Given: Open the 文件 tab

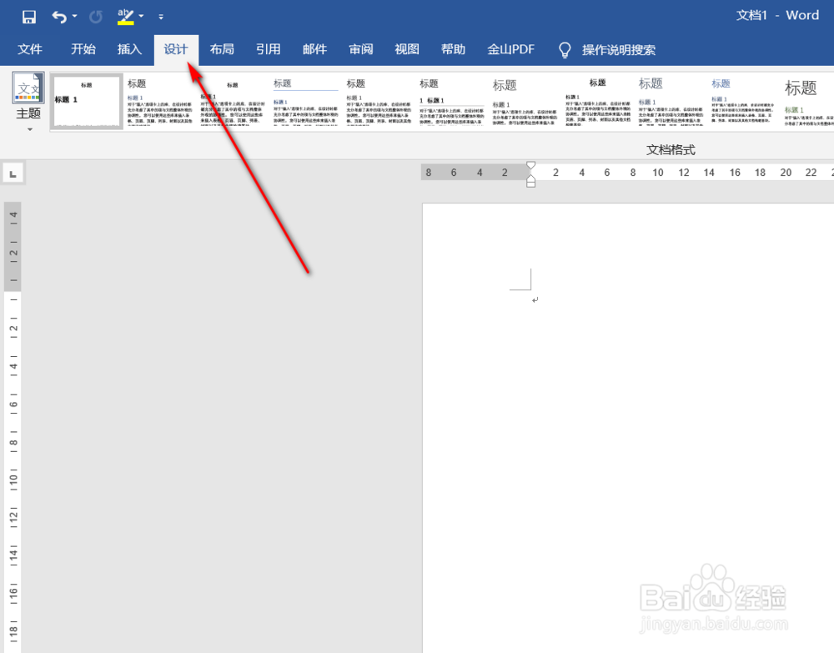Looking at the screenshot, I should tap(30, 49).
